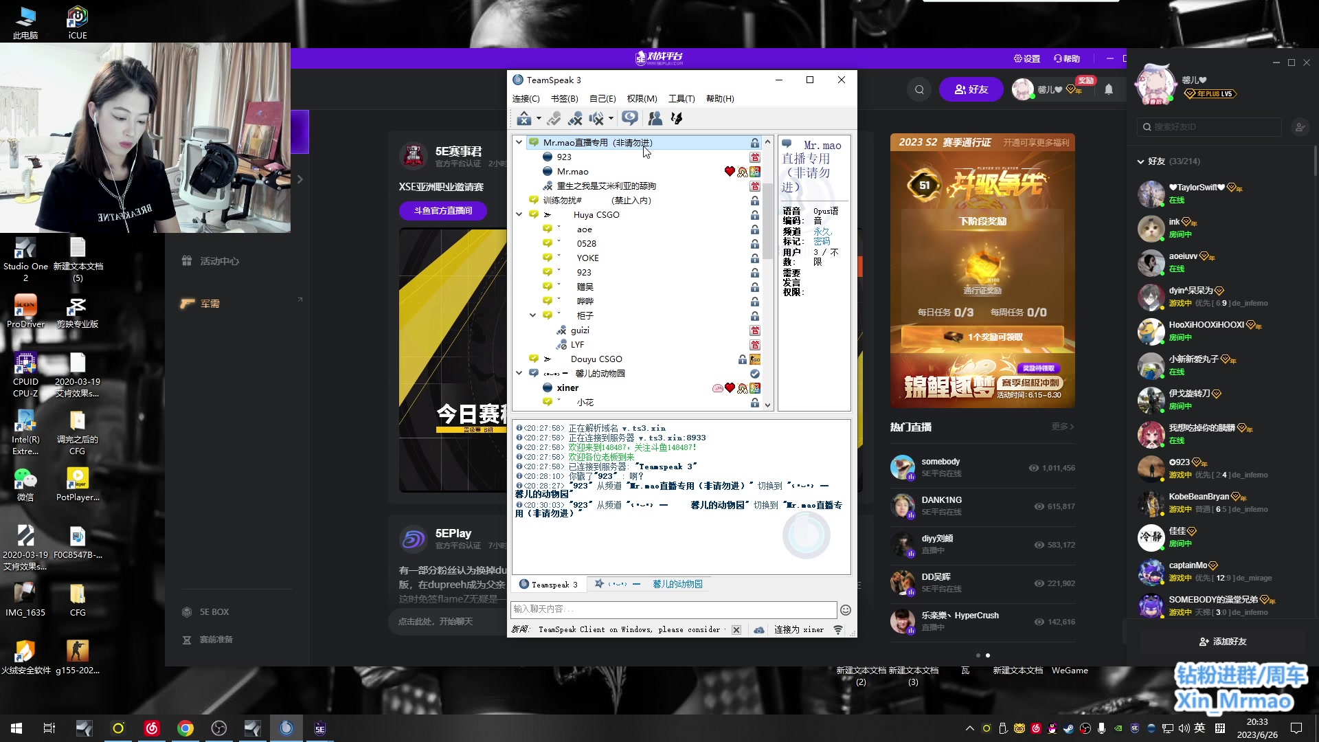Open the speaker mute dropdown arrow
1319x742 pixels.
[611, 118]
